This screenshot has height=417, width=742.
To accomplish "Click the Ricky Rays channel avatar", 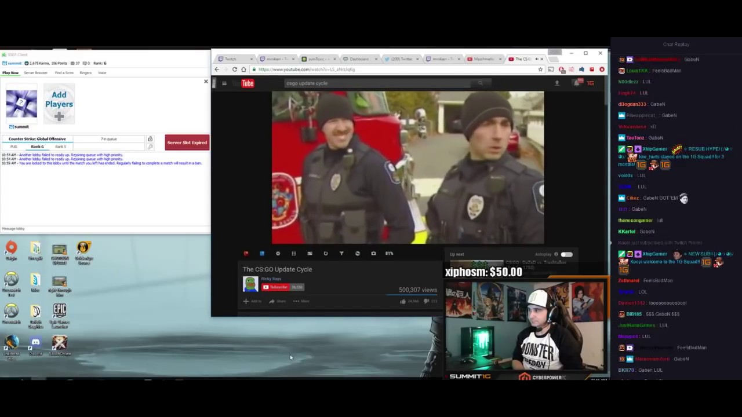I will [250, 284].
